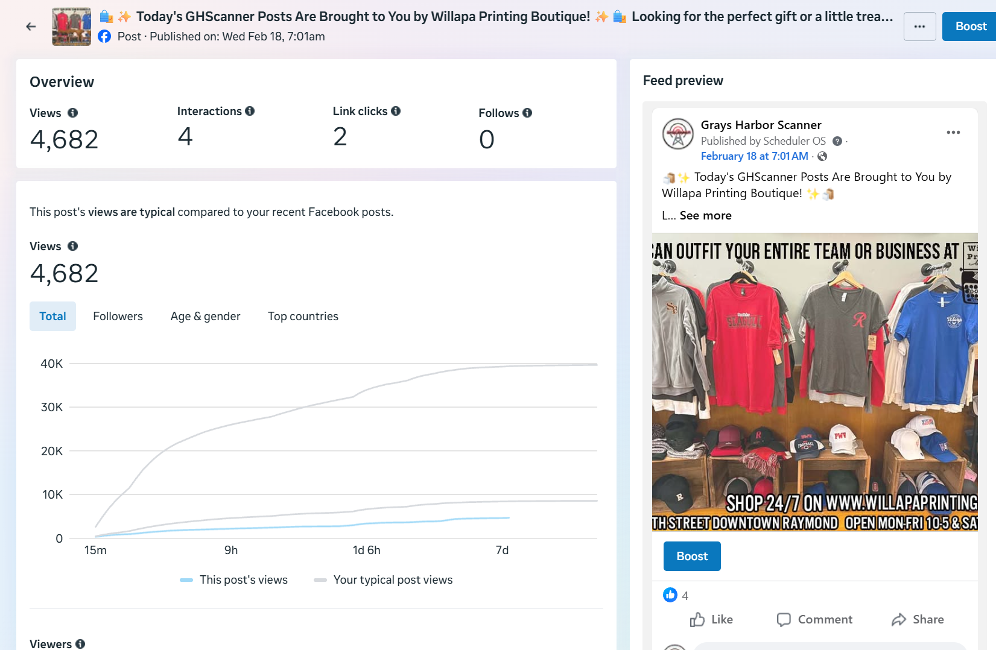Click the Grays Harbor Scanner profile avatar
996x650 pixels.
pos(678,134)
